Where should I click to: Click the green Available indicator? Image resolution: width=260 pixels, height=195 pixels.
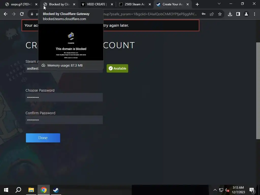click(117, 68)
